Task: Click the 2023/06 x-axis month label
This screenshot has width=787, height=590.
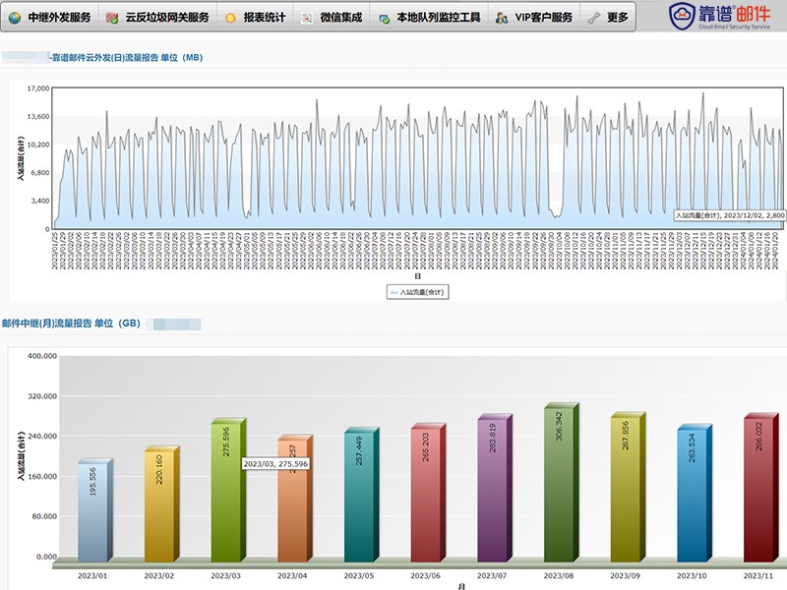Action: click(x=426, y=576)
